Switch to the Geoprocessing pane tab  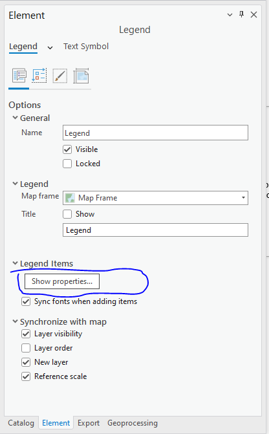[133, 423]
